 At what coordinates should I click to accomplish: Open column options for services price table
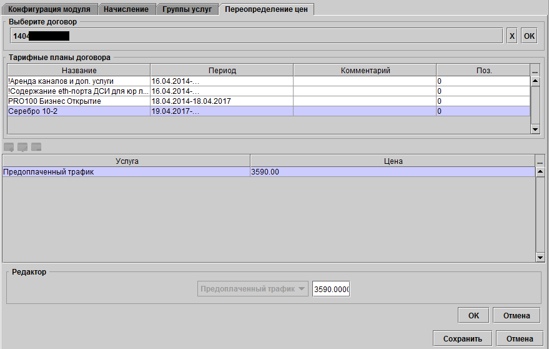pos(540,161)
